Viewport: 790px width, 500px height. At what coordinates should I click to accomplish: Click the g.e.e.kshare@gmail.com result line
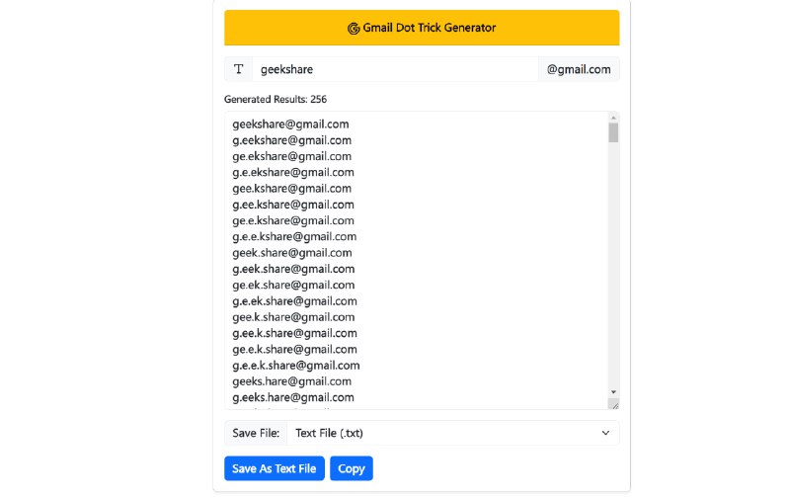point(294,237)
